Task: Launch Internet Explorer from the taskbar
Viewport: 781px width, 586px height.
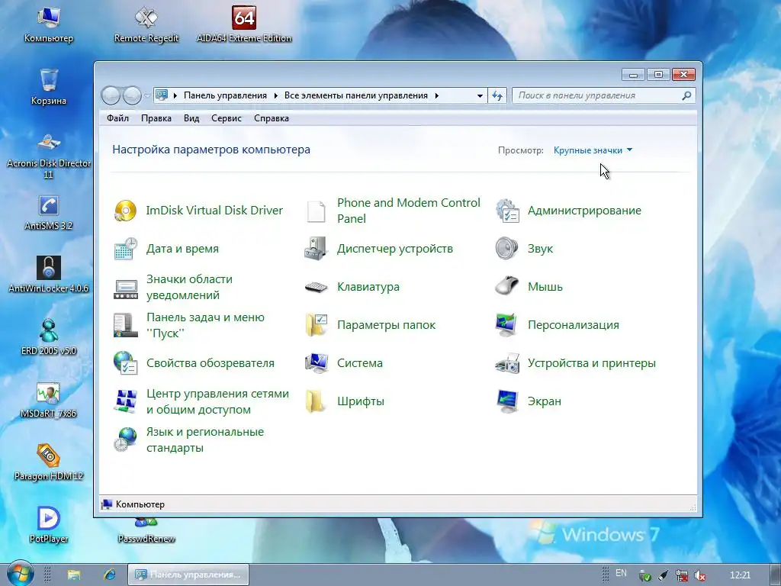Action: (110, 575)
